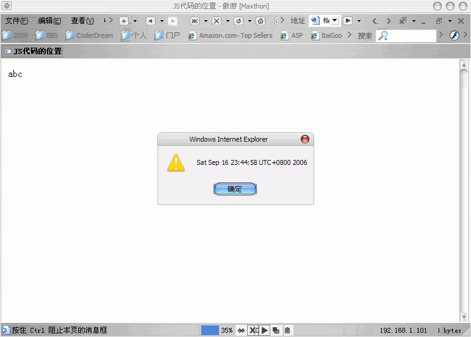Open dropdown beside the double-X button
The width and height of the screenshot is (471, 337).
(x=206, y=21)
